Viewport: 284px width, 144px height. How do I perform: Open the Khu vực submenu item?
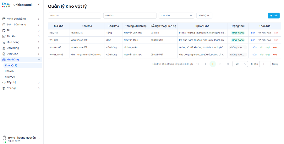click(x=10, y=77)
